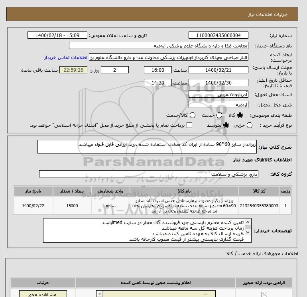Click the کد کالا column header
The width and height of the screenshot is (307, 297).
point(259,191)
